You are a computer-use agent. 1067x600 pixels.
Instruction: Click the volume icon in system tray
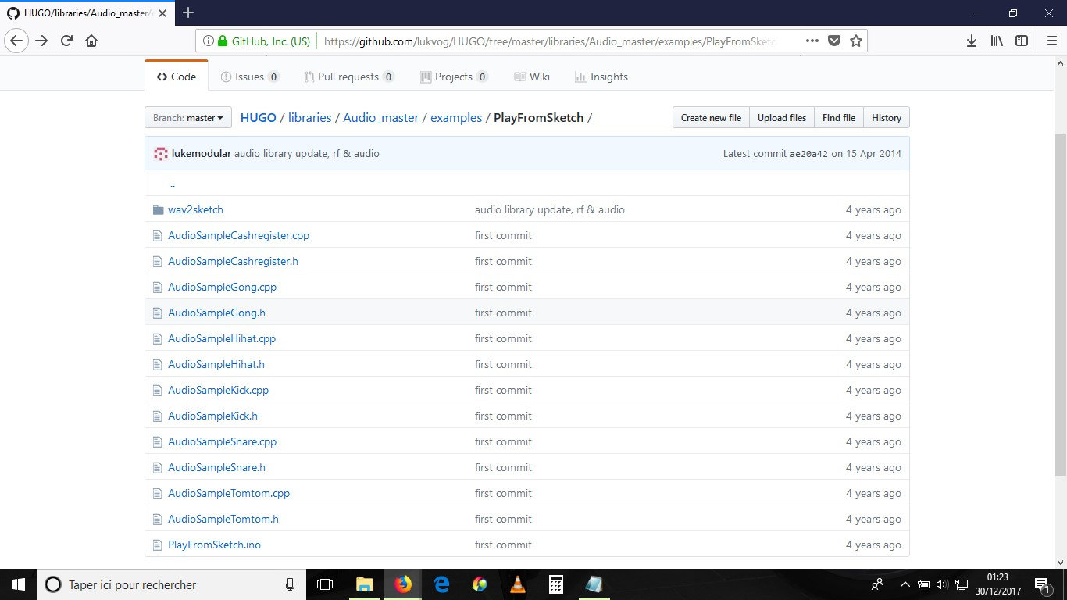(x=941, y=584)
